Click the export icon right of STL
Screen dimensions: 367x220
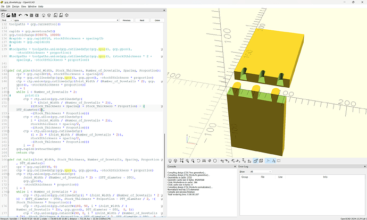coord(61,15)
